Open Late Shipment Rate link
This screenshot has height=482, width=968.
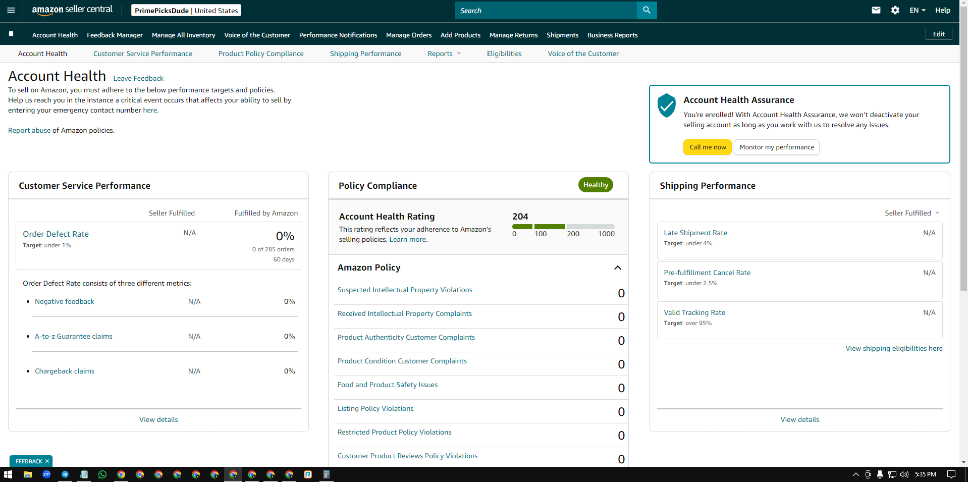(695, 233)
